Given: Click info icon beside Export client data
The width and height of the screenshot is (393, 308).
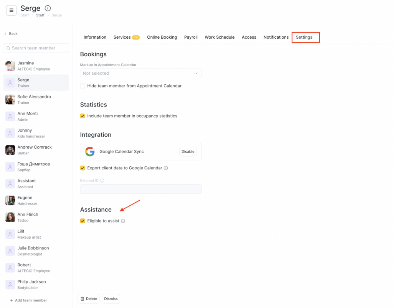Looking at the screenshot, I should [166, 168].
